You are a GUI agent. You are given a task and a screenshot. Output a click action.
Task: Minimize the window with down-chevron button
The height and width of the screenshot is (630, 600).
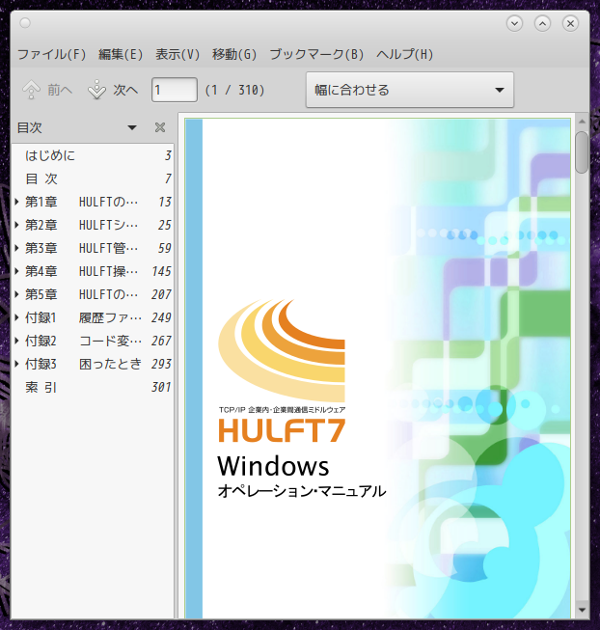click(514, 23)
